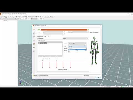133x100 pixels.
Task: Jump to first frame playback button
Action: click(28, 17)
